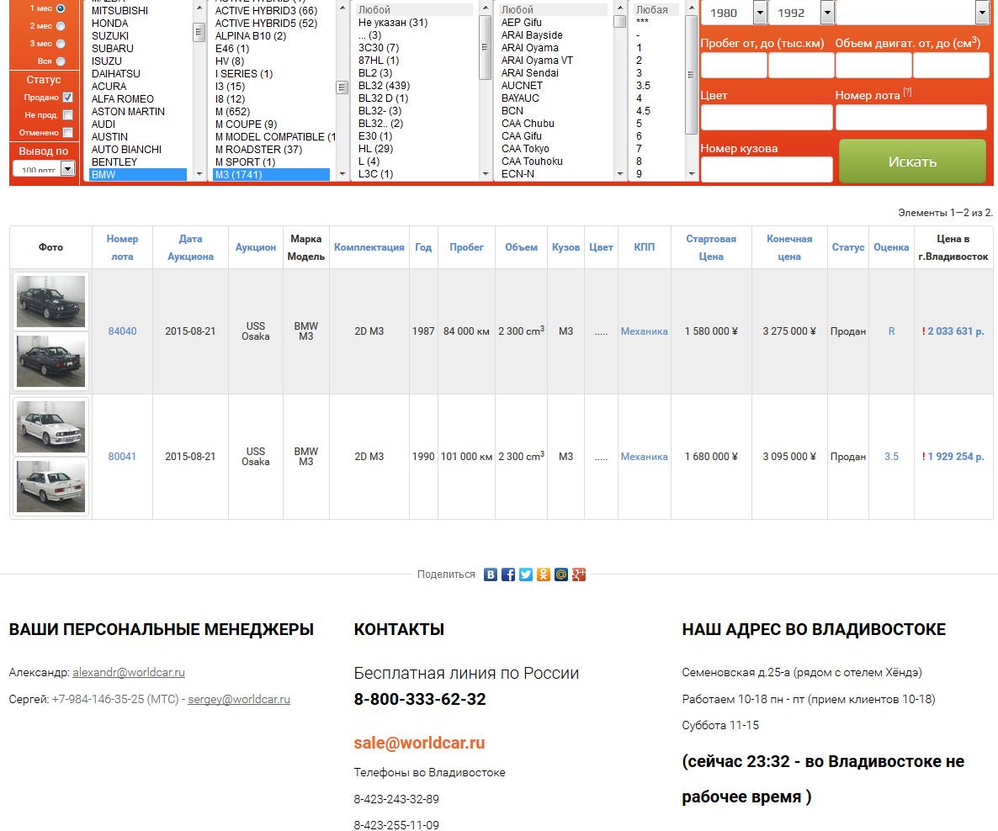Image resolution: width=998 pixels, height=831 pixels.
Task: Sort table by Дата Аукциона column
Action: pyautogui.click(x=190, y=247)
